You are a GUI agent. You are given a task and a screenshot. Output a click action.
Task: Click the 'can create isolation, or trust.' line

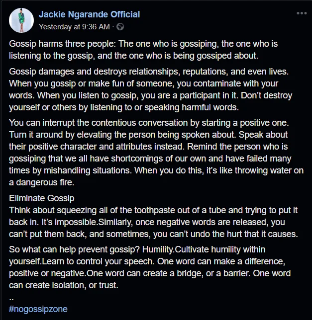pyautogui.click(x=64, y=285)
